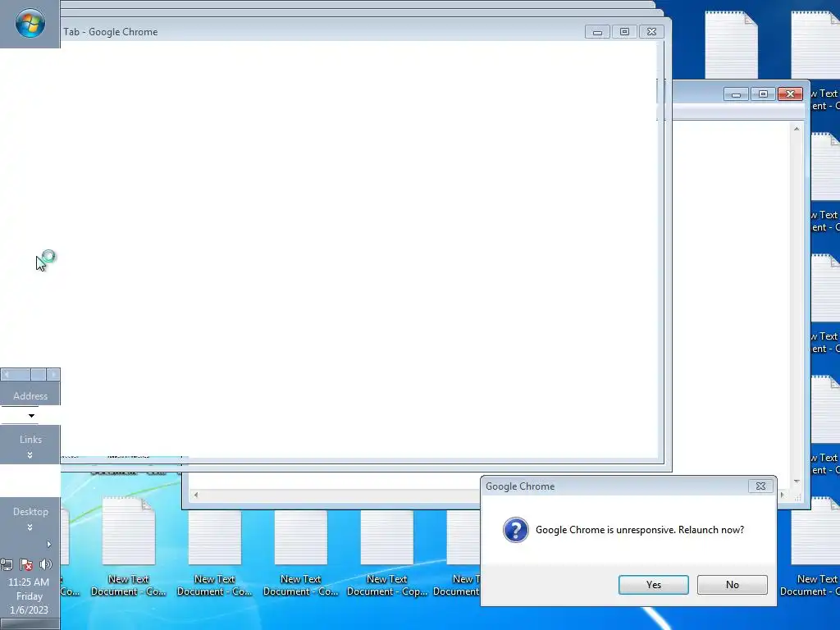Viewport: 840px width, 630px height.
Task: Click the Desktop toolbar label
Action: (x=30, y=512)
